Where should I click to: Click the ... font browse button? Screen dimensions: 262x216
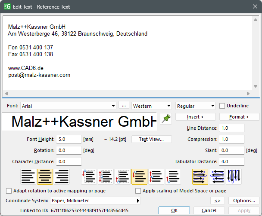124,105
